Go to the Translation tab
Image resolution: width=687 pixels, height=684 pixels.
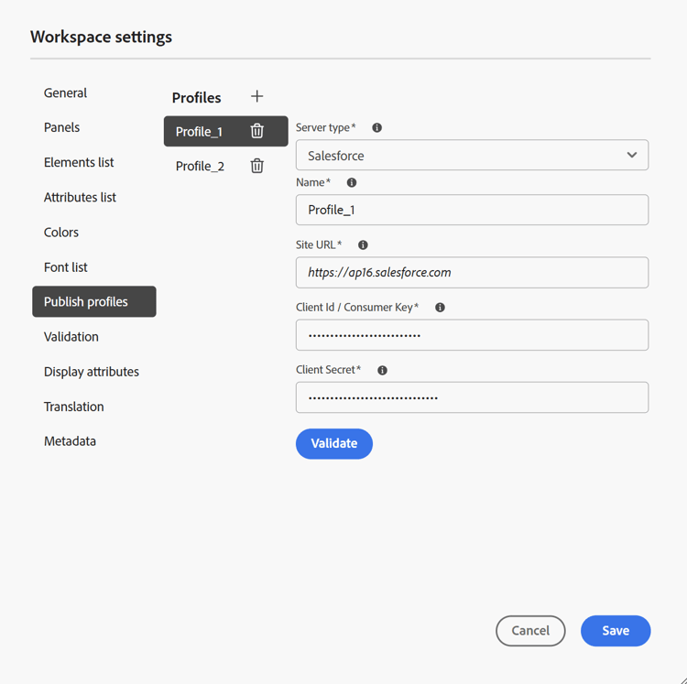pos(73,407)
